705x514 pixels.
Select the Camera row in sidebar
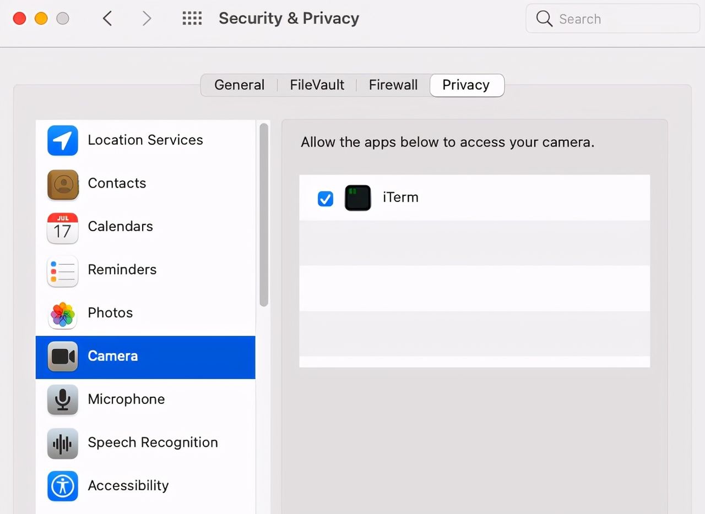(145, 357)
